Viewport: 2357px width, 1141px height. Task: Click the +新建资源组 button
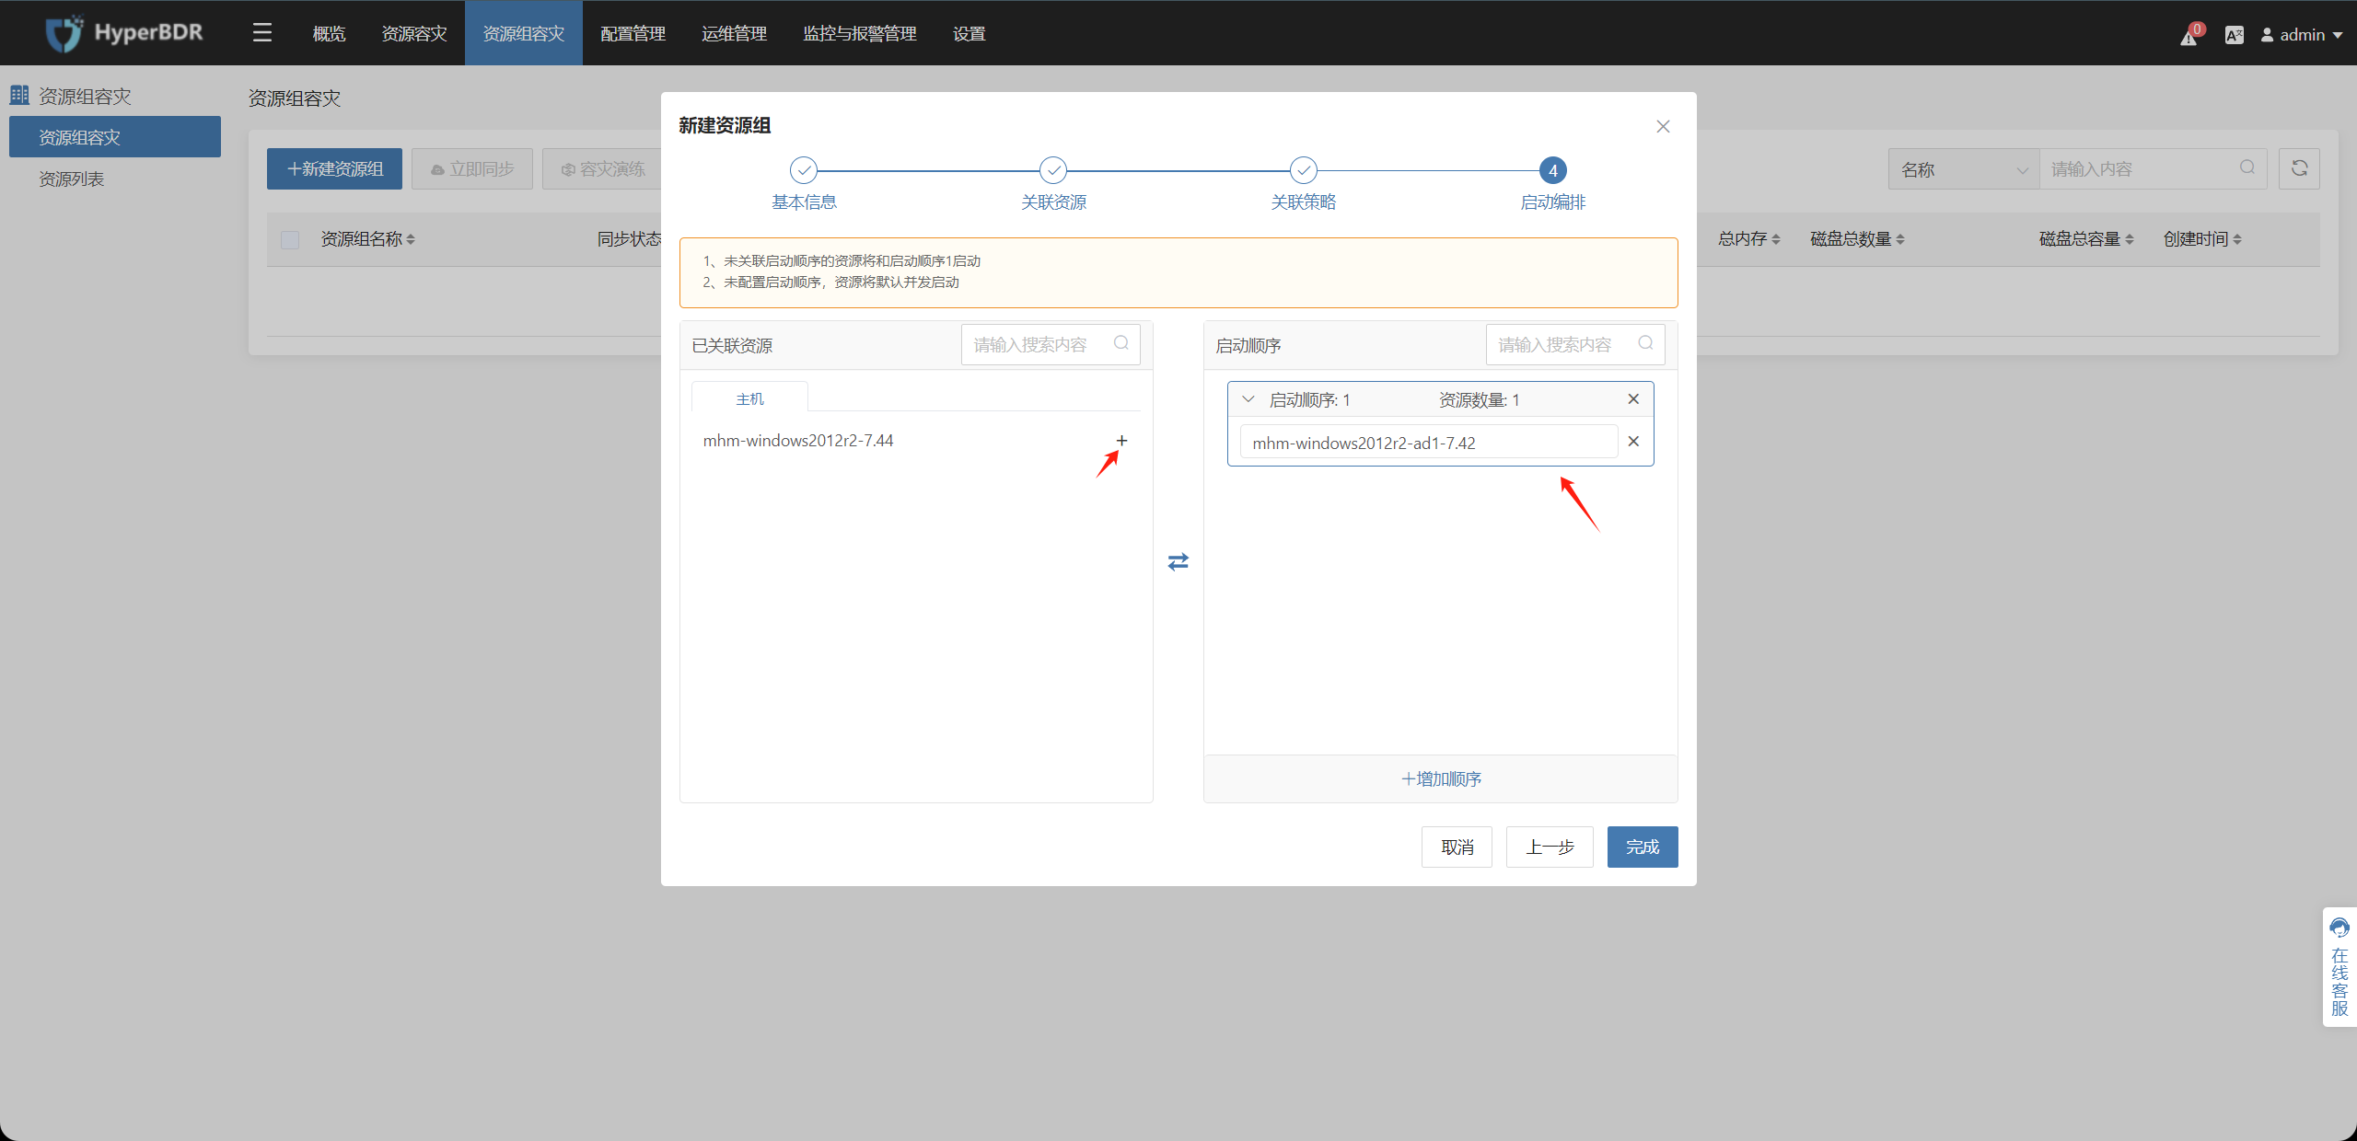pos(334,168)
